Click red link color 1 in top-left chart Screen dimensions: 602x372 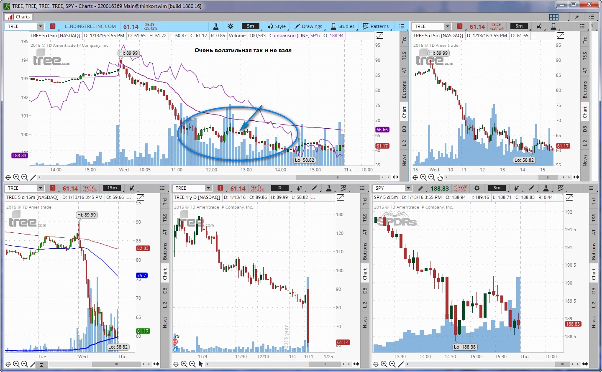click(53, 26)
